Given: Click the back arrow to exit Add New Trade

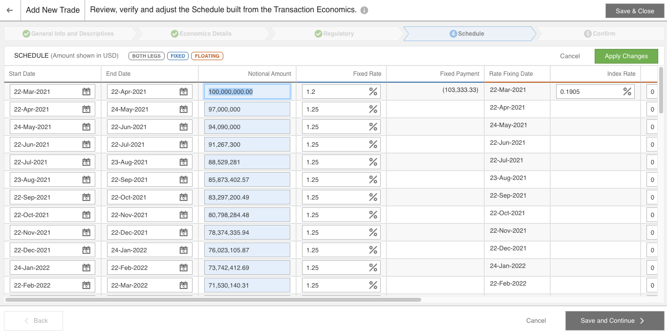Looking at the screenshot, I should (10, 10).
